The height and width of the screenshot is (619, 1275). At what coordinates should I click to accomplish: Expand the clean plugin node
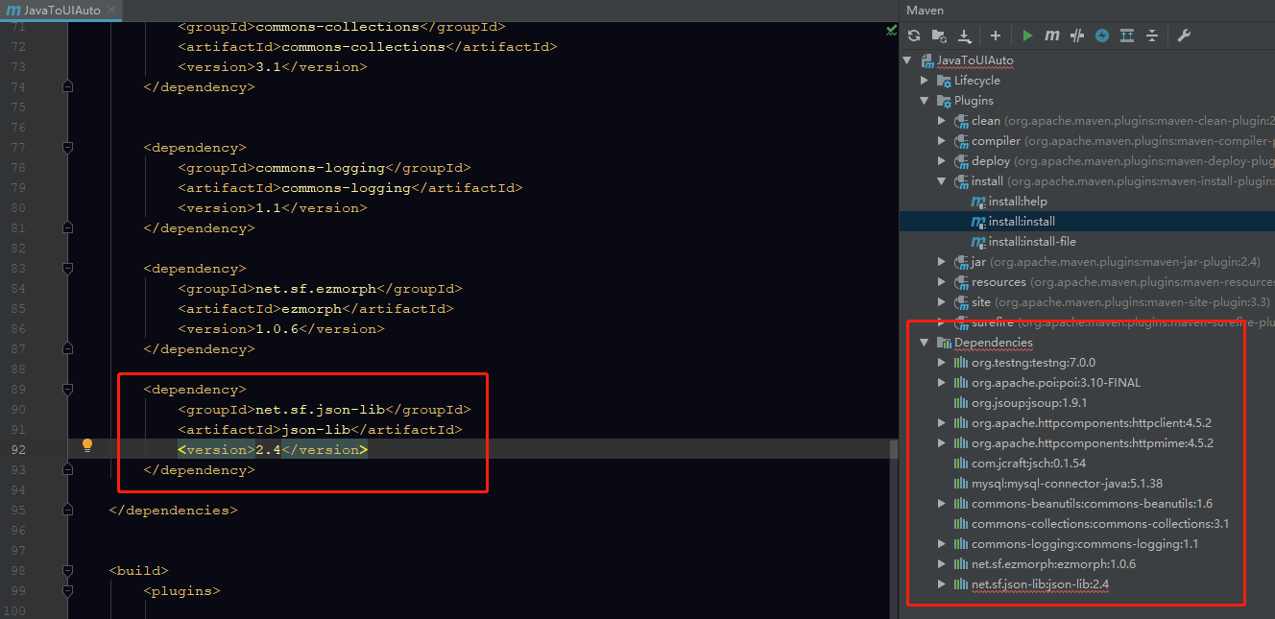coord(941,120)
